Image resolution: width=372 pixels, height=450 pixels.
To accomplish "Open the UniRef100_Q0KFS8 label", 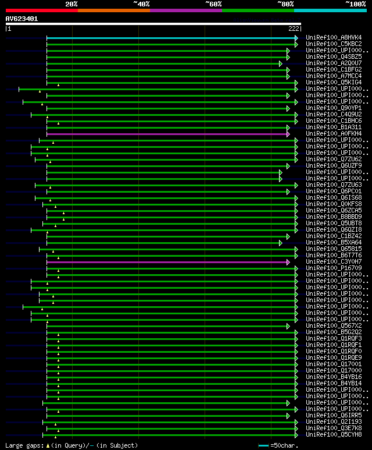I will [x=334, y=204].
